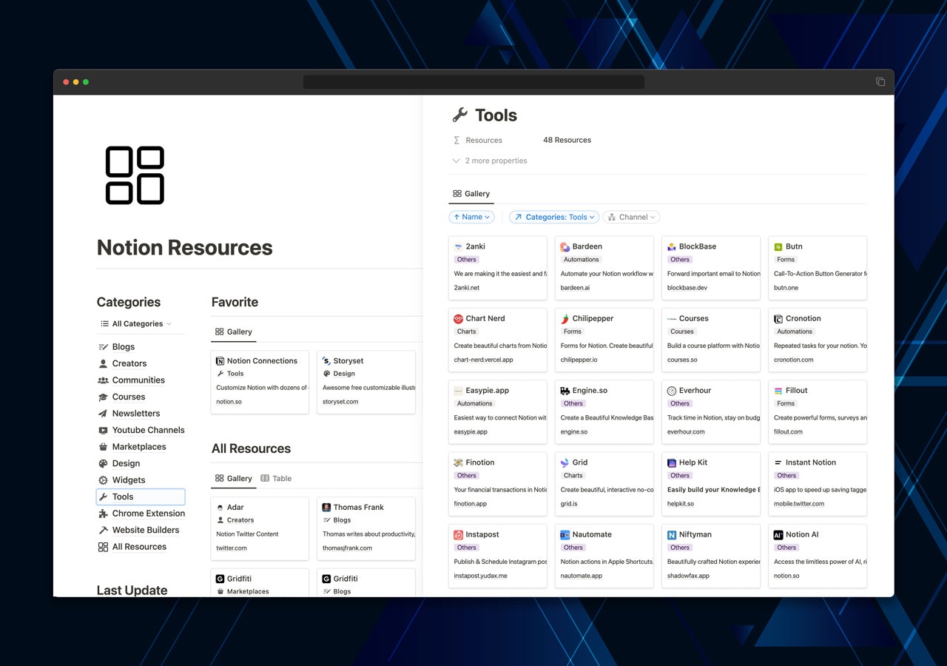Click the Bardeen card logo icon
Viewport: 947px width, 666px height.
565,246
